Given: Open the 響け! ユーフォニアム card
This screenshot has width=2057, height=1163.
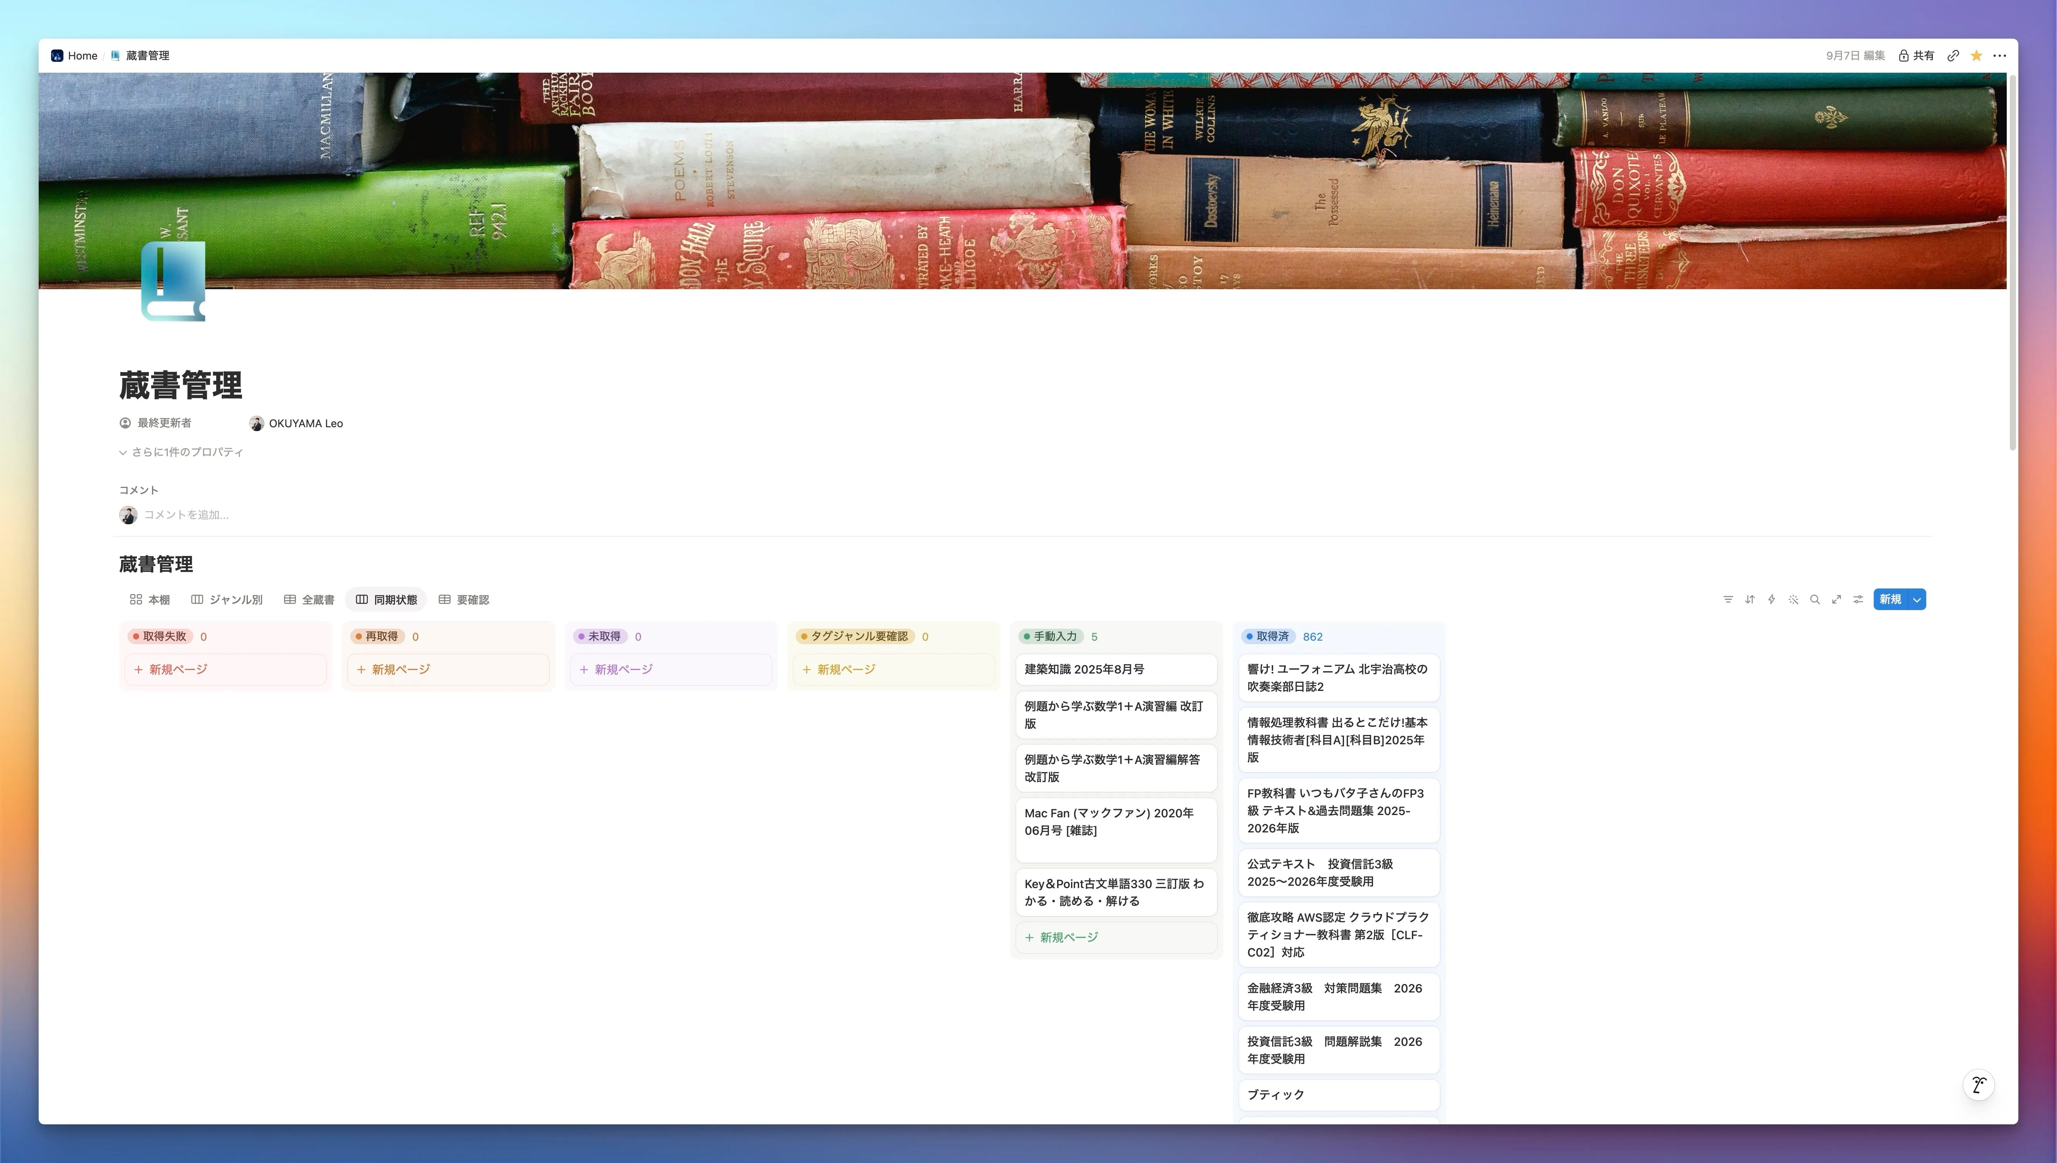Looking at the screenshot, I should tap(1339, 677).
